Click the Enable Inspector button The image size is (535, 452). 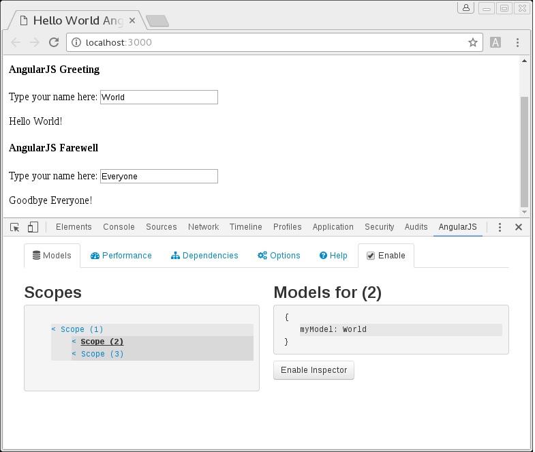(314, 370)
